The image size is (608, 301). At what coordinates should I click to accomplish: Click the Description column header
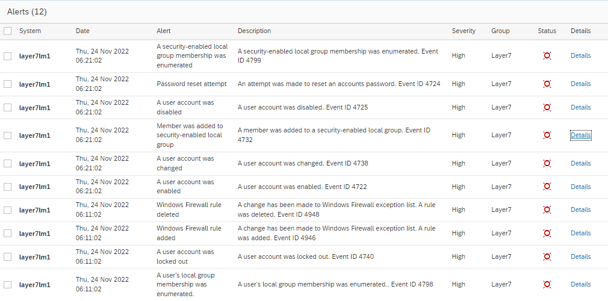(254, 31)
